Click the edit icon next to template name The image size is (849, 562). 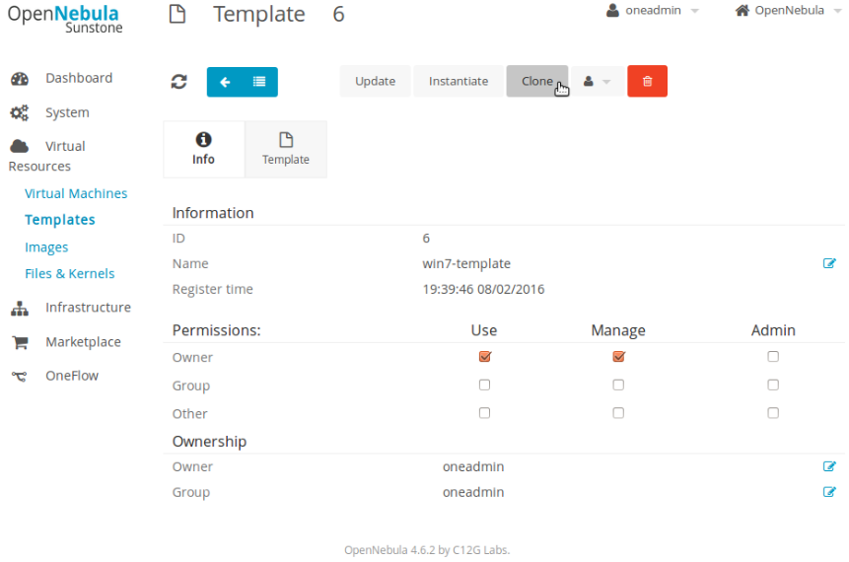click(x=829, y=263)
